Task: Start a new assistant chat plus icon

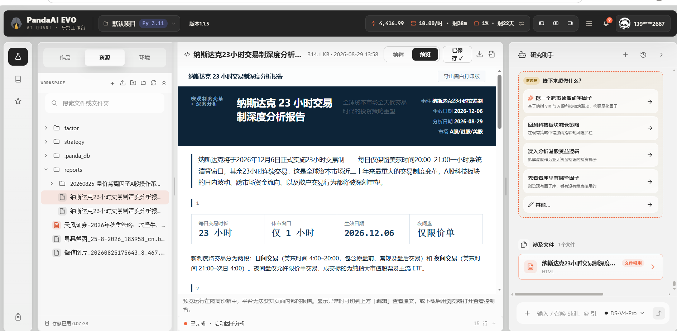Action: pyautogui.click(x=625, y=55)
